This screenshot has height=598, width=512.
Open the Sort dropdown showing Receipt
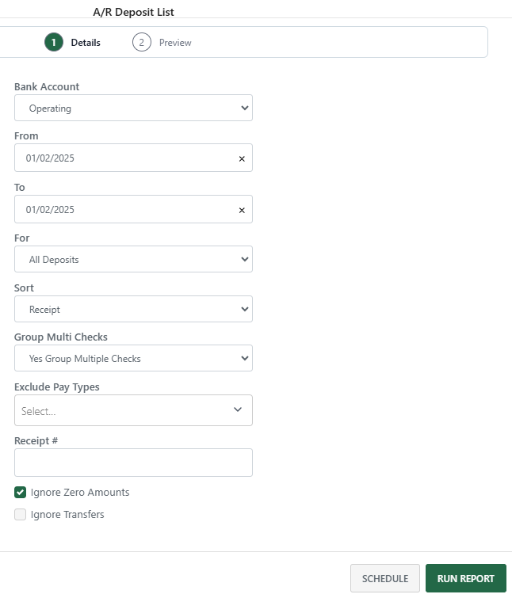pyautogui.click(x=133, y=309)
